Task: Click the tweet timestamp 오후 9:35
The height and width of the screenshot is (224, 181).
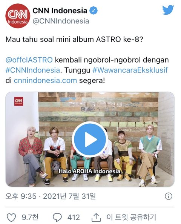Action: coord(21,196)
